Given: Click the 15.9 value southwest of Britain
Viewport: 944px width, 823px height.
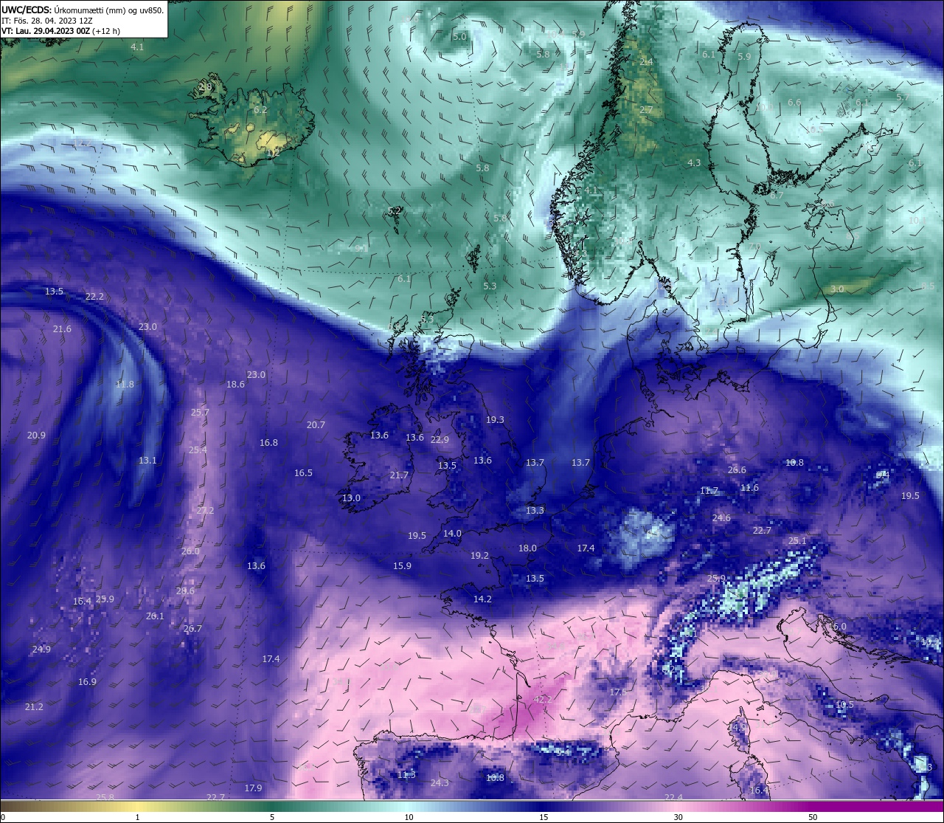Looking at the screenshot, I should coord(402,565).
